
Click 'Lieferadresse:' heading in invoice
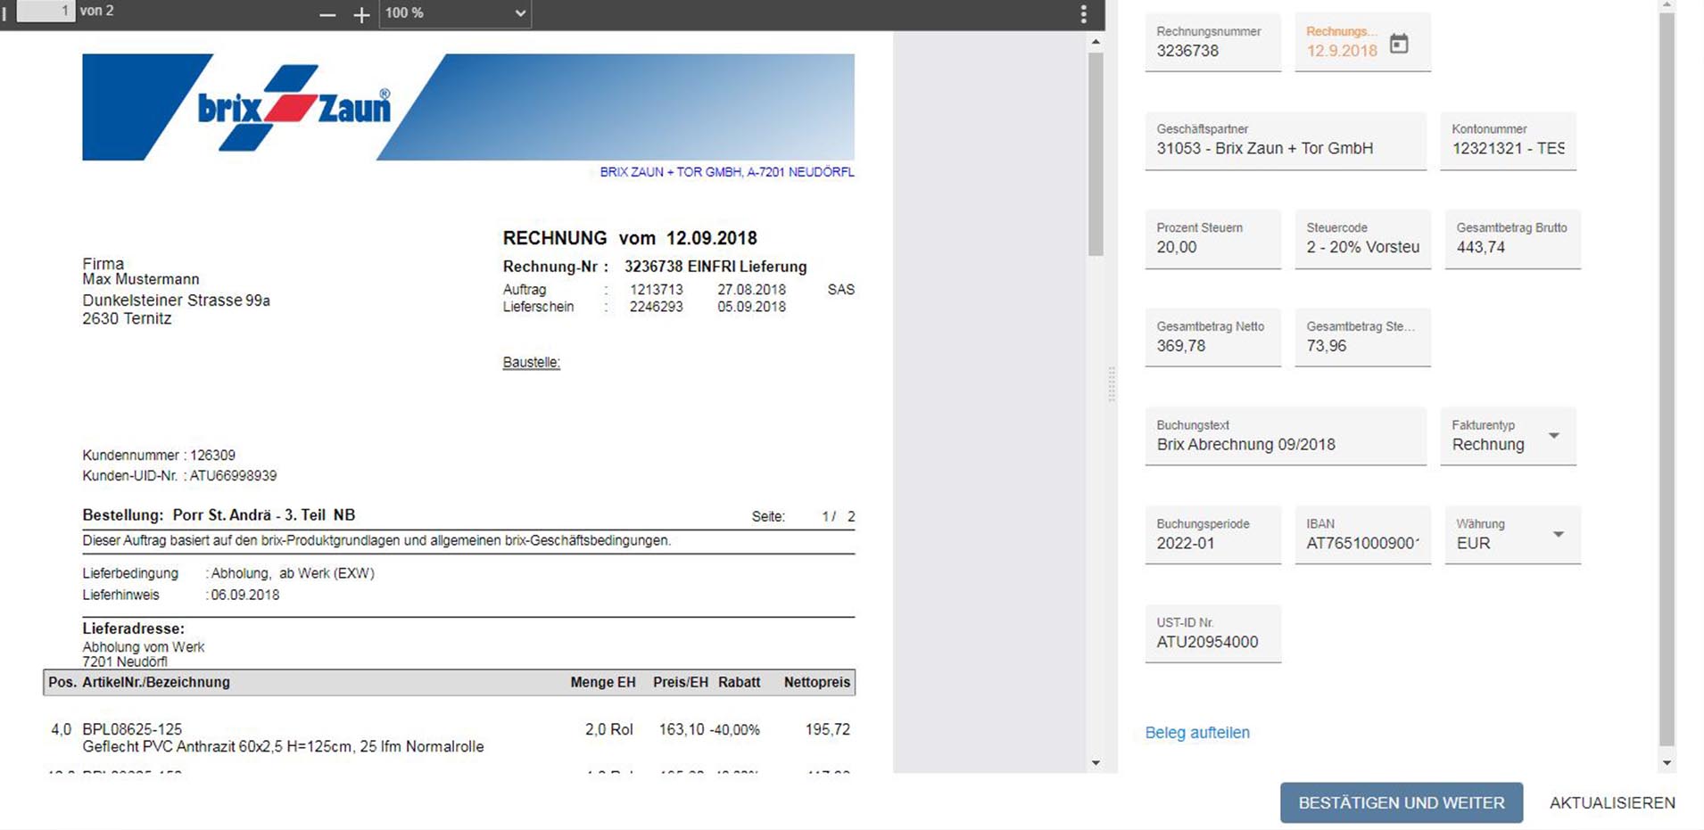click(x=133, y=629)
